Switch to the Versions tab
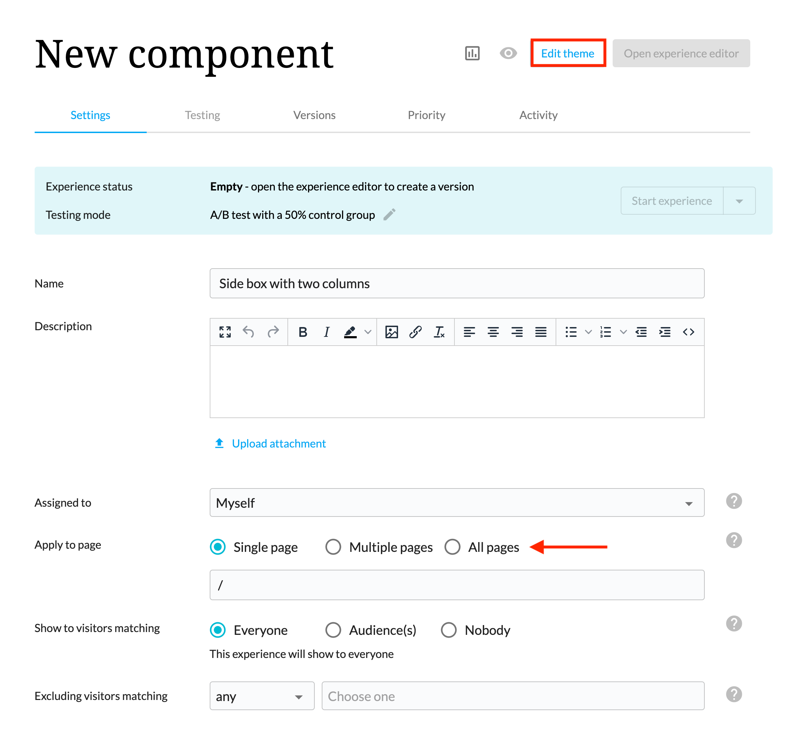This screenshot has height=735, width=787. point(314,115)
